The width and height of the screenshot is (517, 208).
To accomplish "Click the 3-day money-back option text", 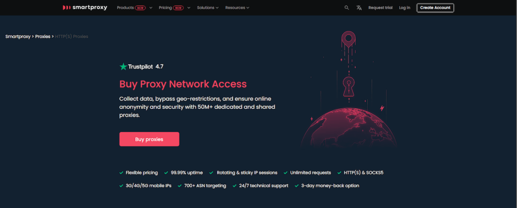I will coord(330,186).
